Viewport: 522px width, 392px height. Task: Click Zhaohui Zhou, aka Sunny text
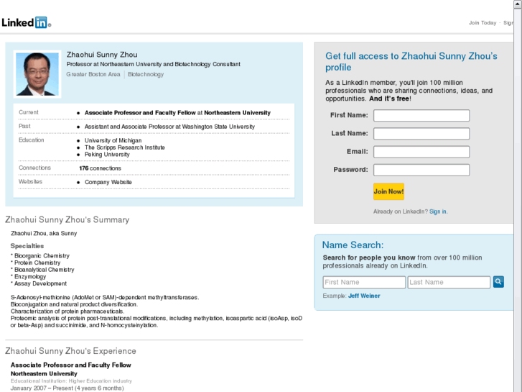(x=44, y=234)
